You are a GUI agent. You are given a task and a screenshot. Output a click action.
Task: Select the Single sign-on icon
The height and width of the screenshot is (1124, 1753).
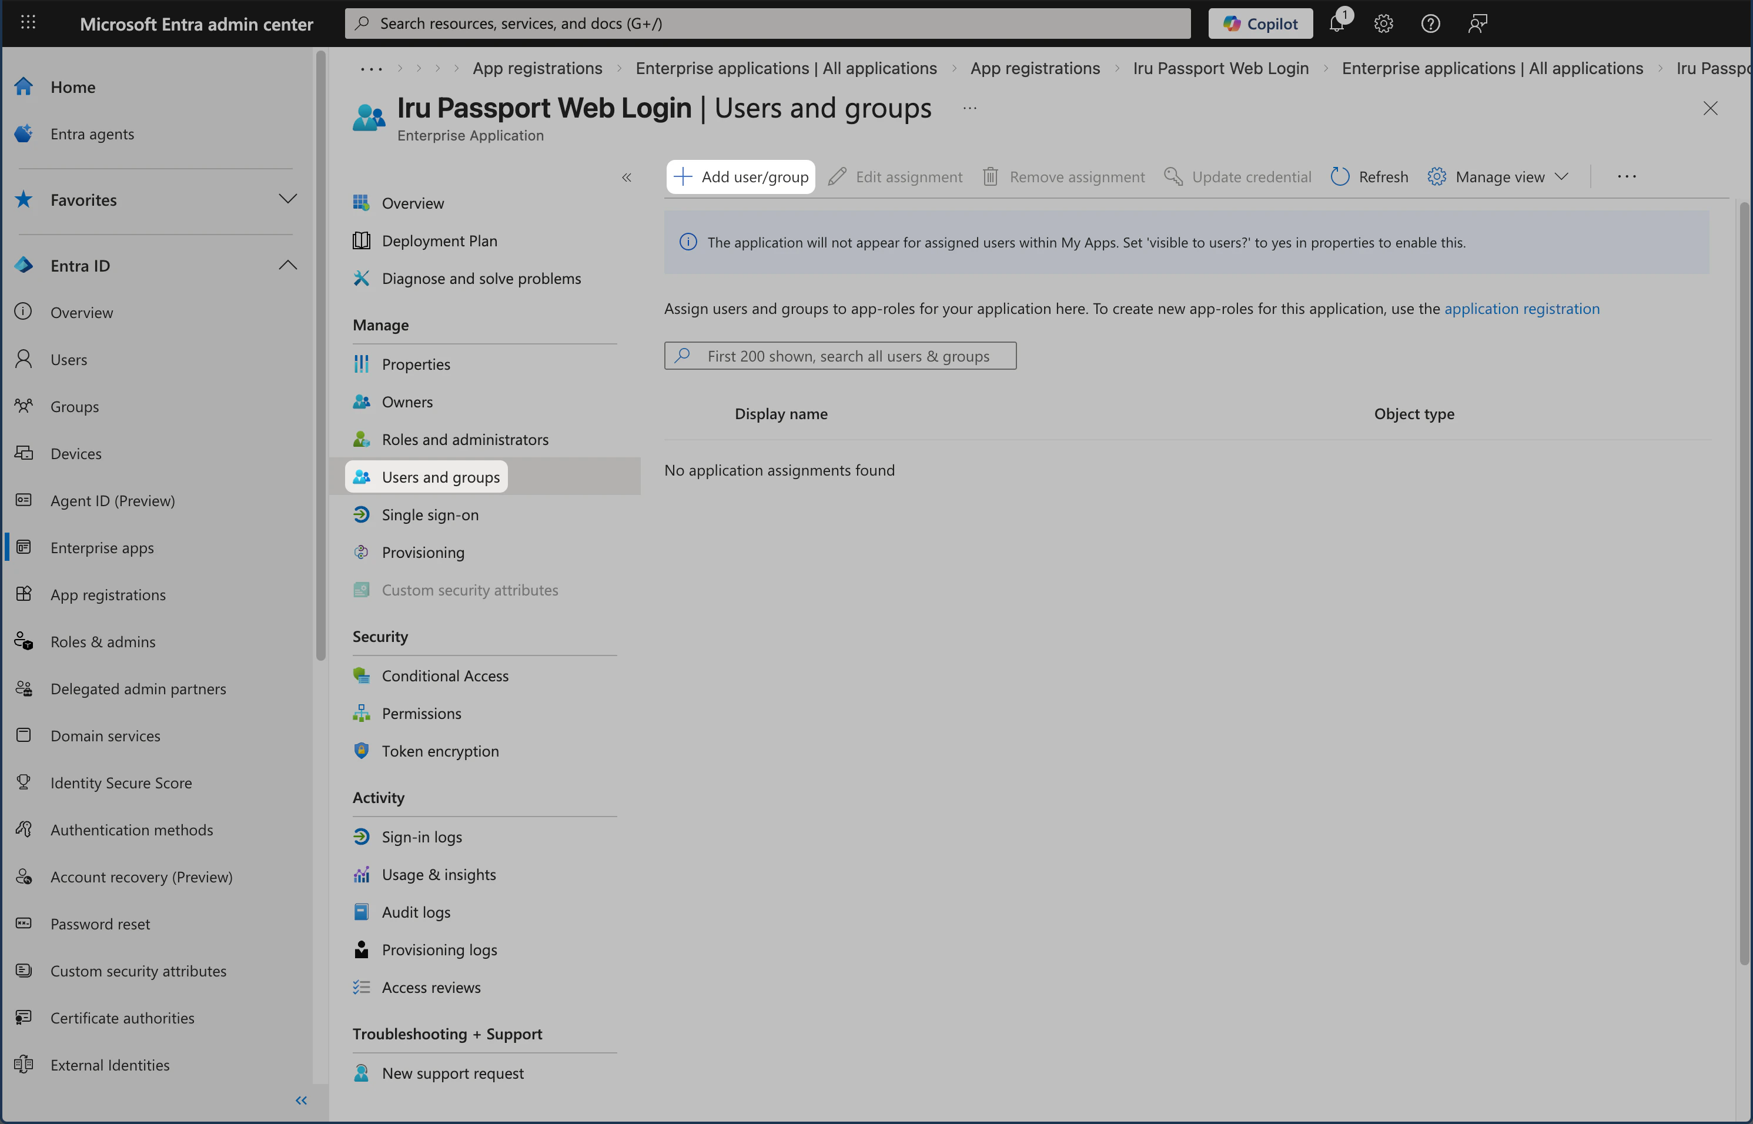362,514
